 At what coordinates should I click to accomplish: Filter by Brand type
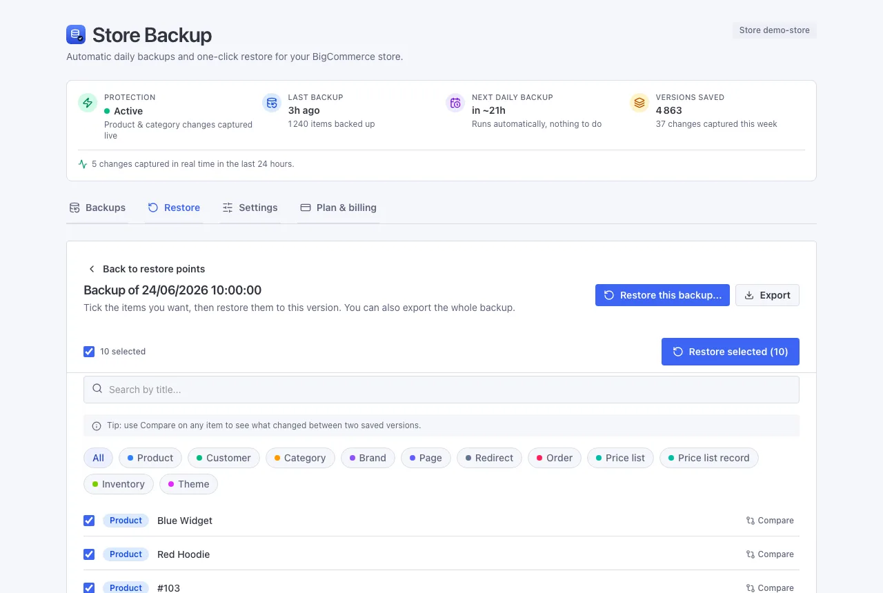[x=368, y=458]
